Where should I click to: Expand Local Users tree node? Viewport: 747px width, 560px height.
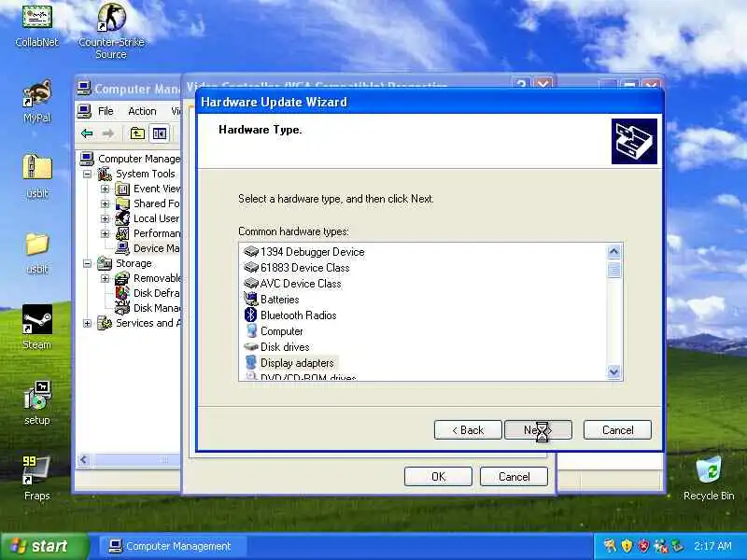105,218
